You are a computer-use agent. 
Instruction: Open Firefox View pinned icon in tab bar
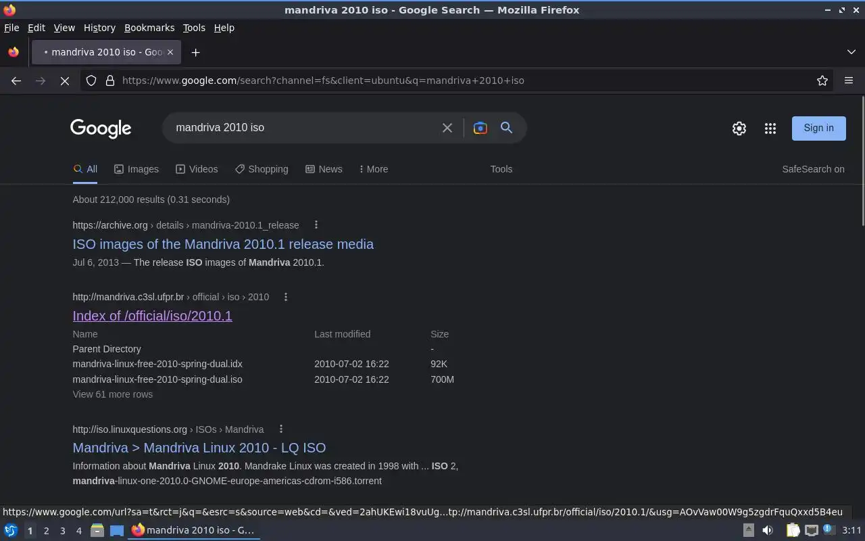(x=14, y=52)
